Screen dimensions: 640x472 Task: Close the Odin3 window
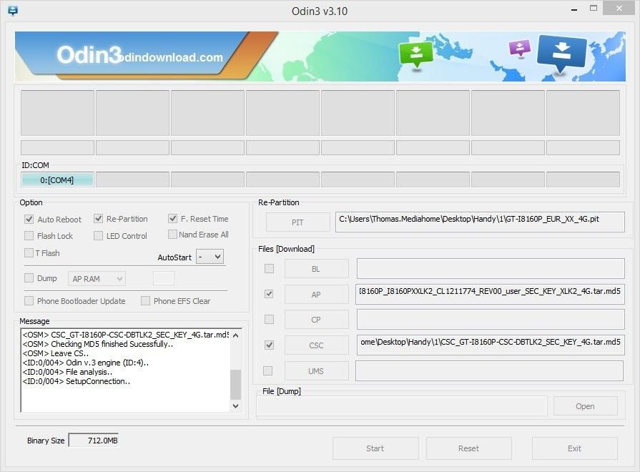[x=619, y=9]
